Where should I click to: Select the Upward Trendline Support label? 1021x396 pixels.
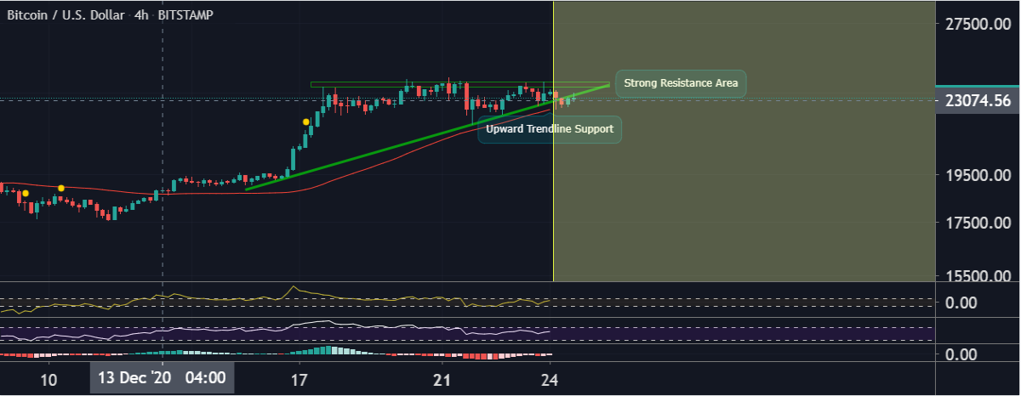coord(550,129)
